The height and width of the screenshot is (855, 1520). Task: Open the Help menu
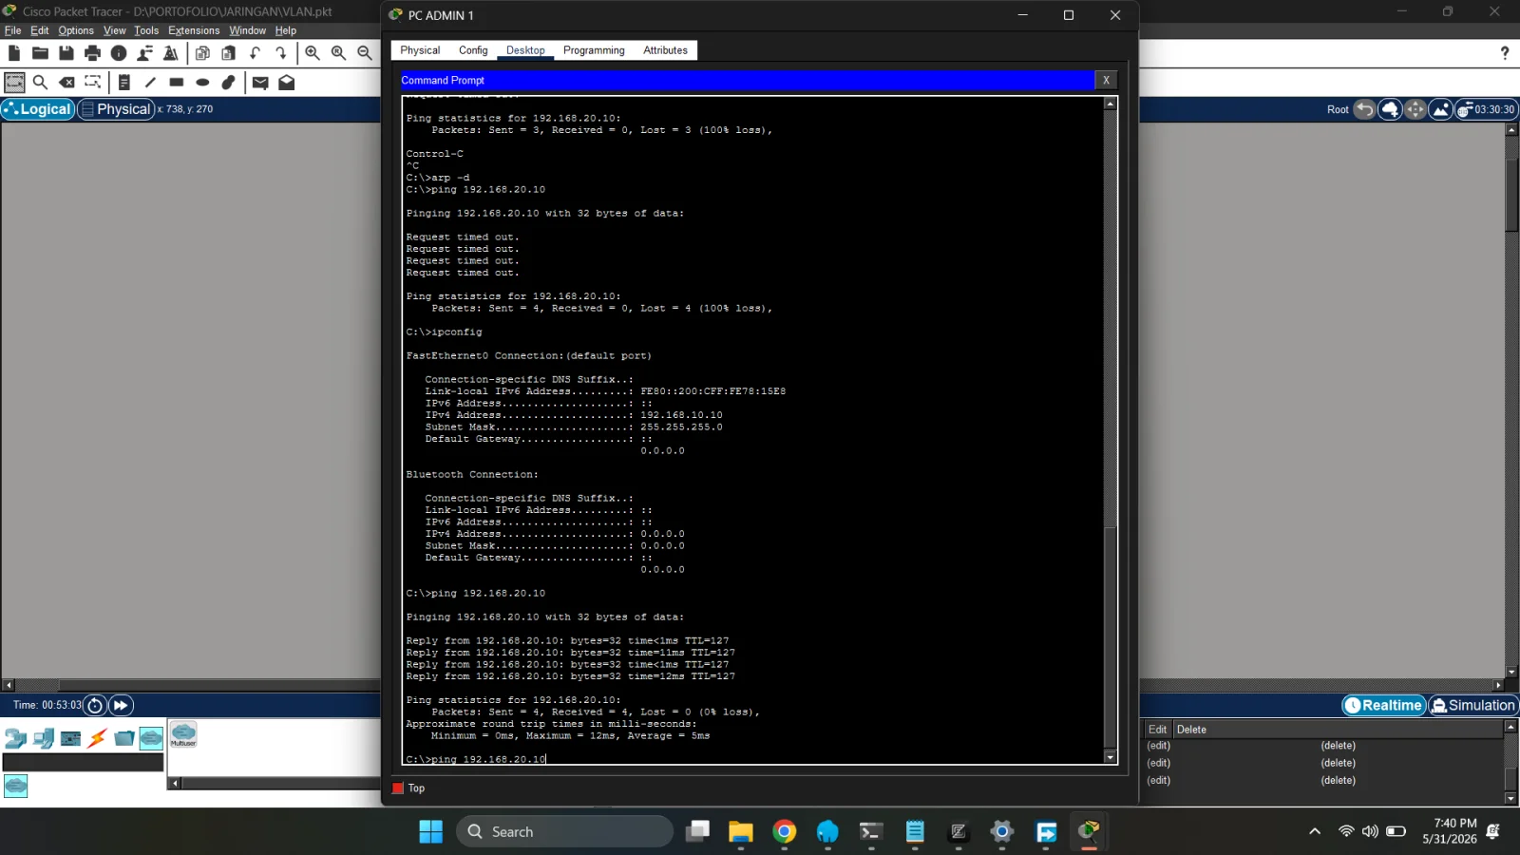click(x=286, y=30)
